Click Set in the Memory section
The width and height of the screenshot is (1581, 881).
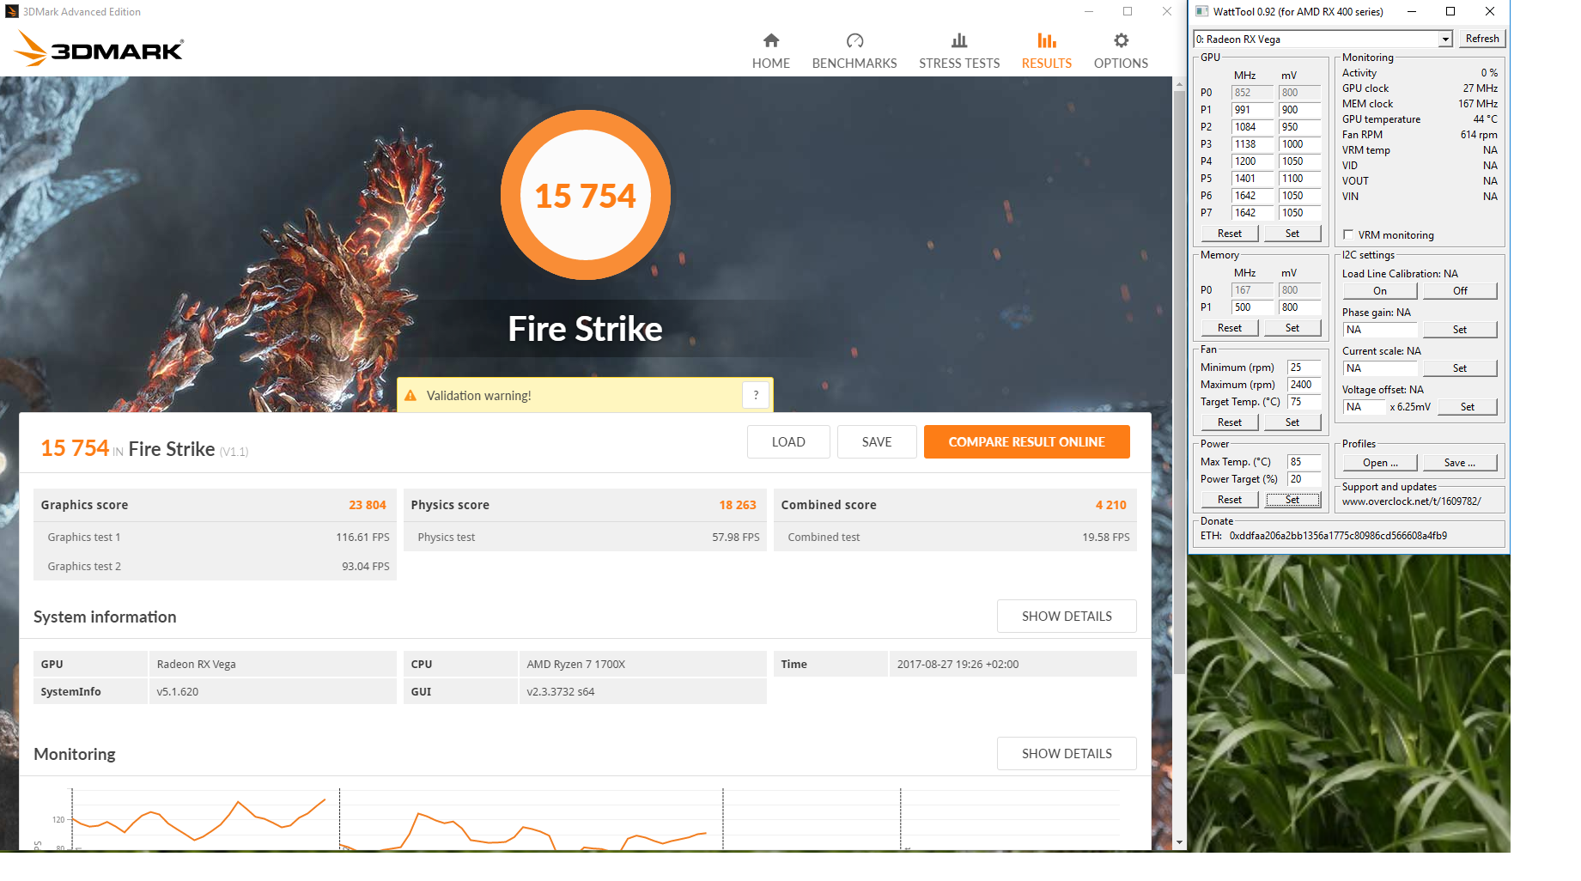point(1292,328)
